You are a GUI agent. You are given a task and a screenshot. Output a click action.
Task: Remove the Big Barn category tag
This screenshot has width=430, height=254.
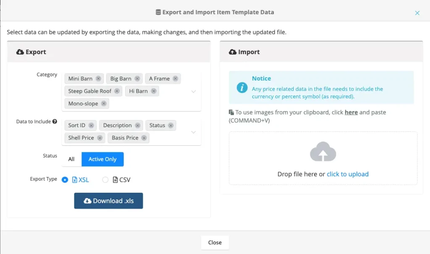coord(137,79)
